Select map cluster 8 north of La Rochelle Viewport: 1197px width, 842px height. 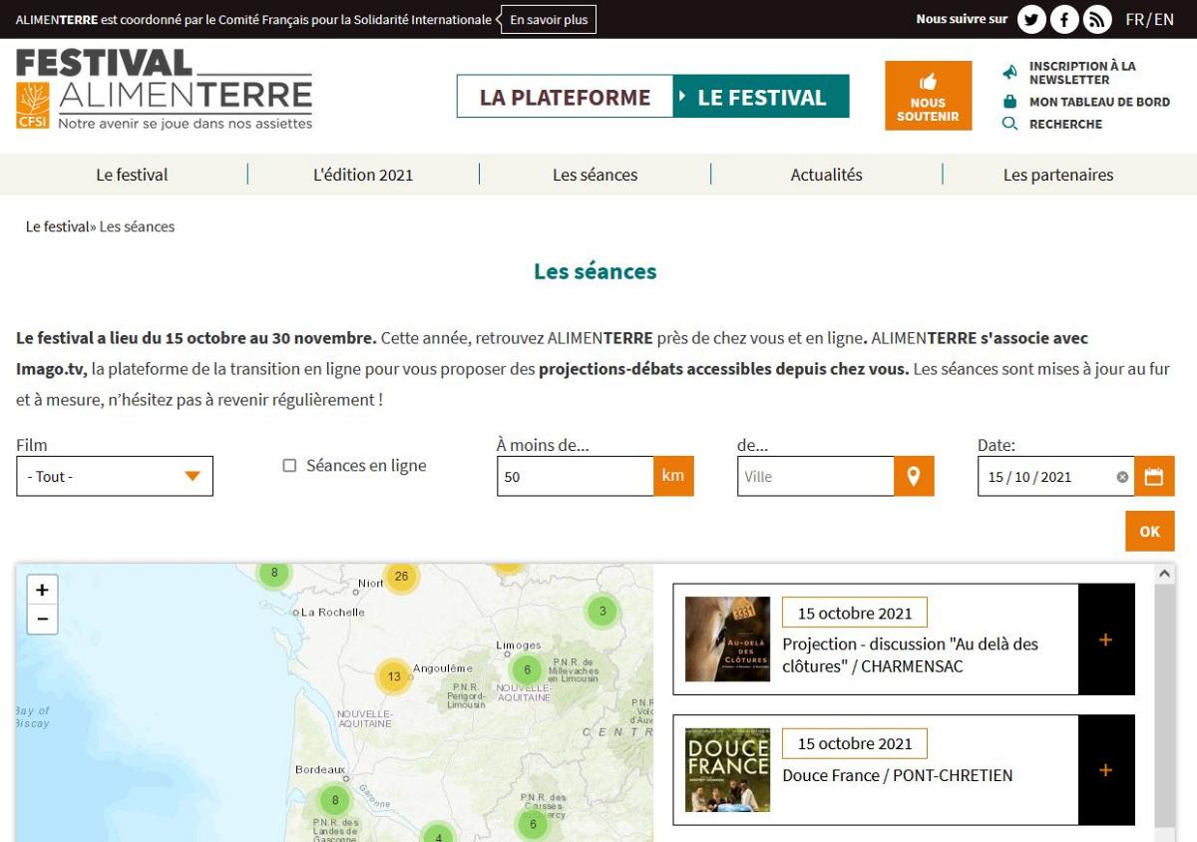(273, 574)
